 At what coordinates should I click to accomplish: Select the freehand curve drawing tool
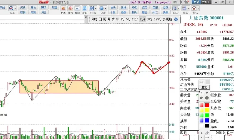tap(201, 133)
